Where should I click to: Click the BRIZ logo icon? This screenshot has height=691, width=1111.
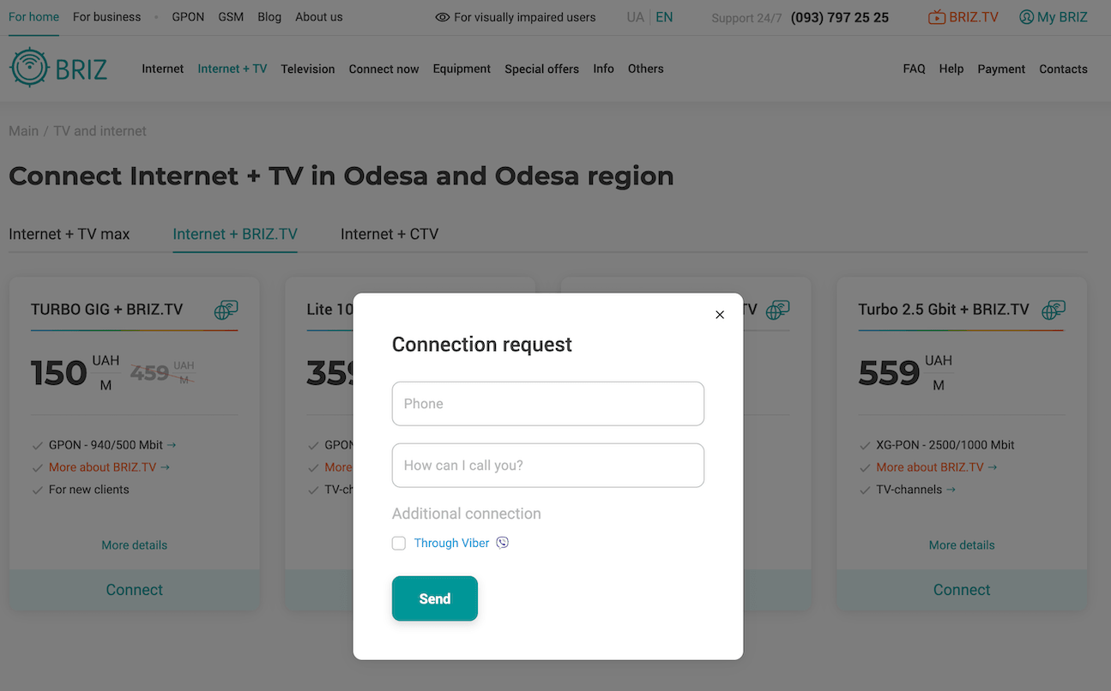click(x=29, y=69)
